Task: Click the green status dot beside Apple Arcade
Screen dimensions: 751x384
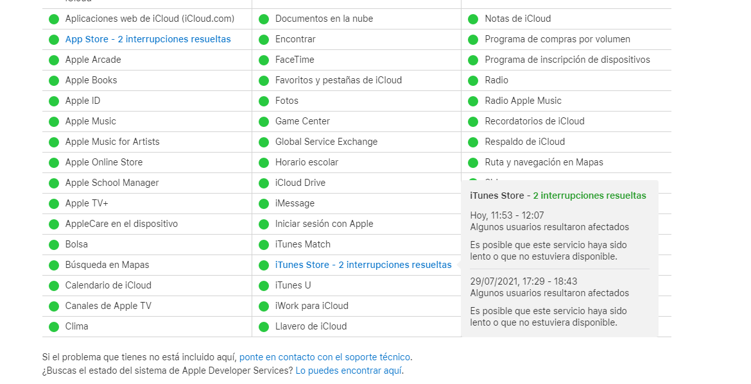Action: [54, 60]
